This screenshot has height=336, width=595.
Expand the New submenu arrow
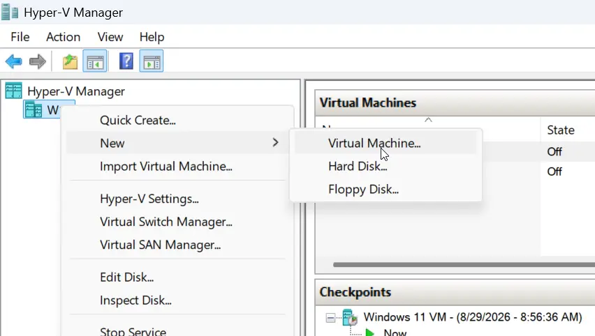click(x=275, y=142)
